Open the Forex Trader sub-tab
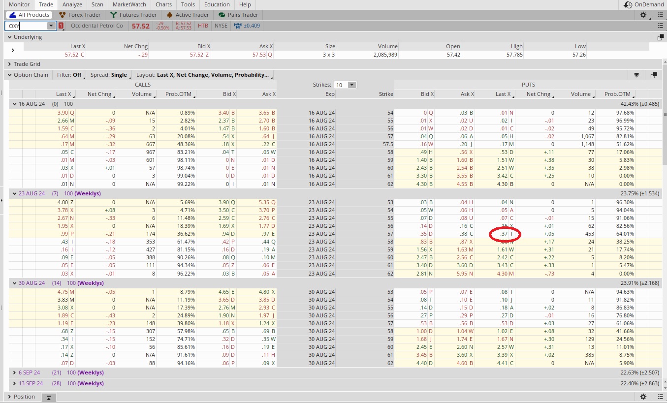The width and height of the screenshot is (667, 403). tap(80, 15)
